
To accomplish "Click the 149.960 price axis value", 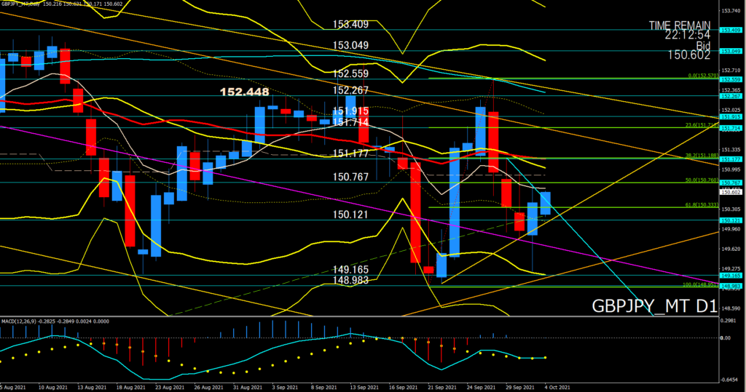I will click(x=729, y=229).
